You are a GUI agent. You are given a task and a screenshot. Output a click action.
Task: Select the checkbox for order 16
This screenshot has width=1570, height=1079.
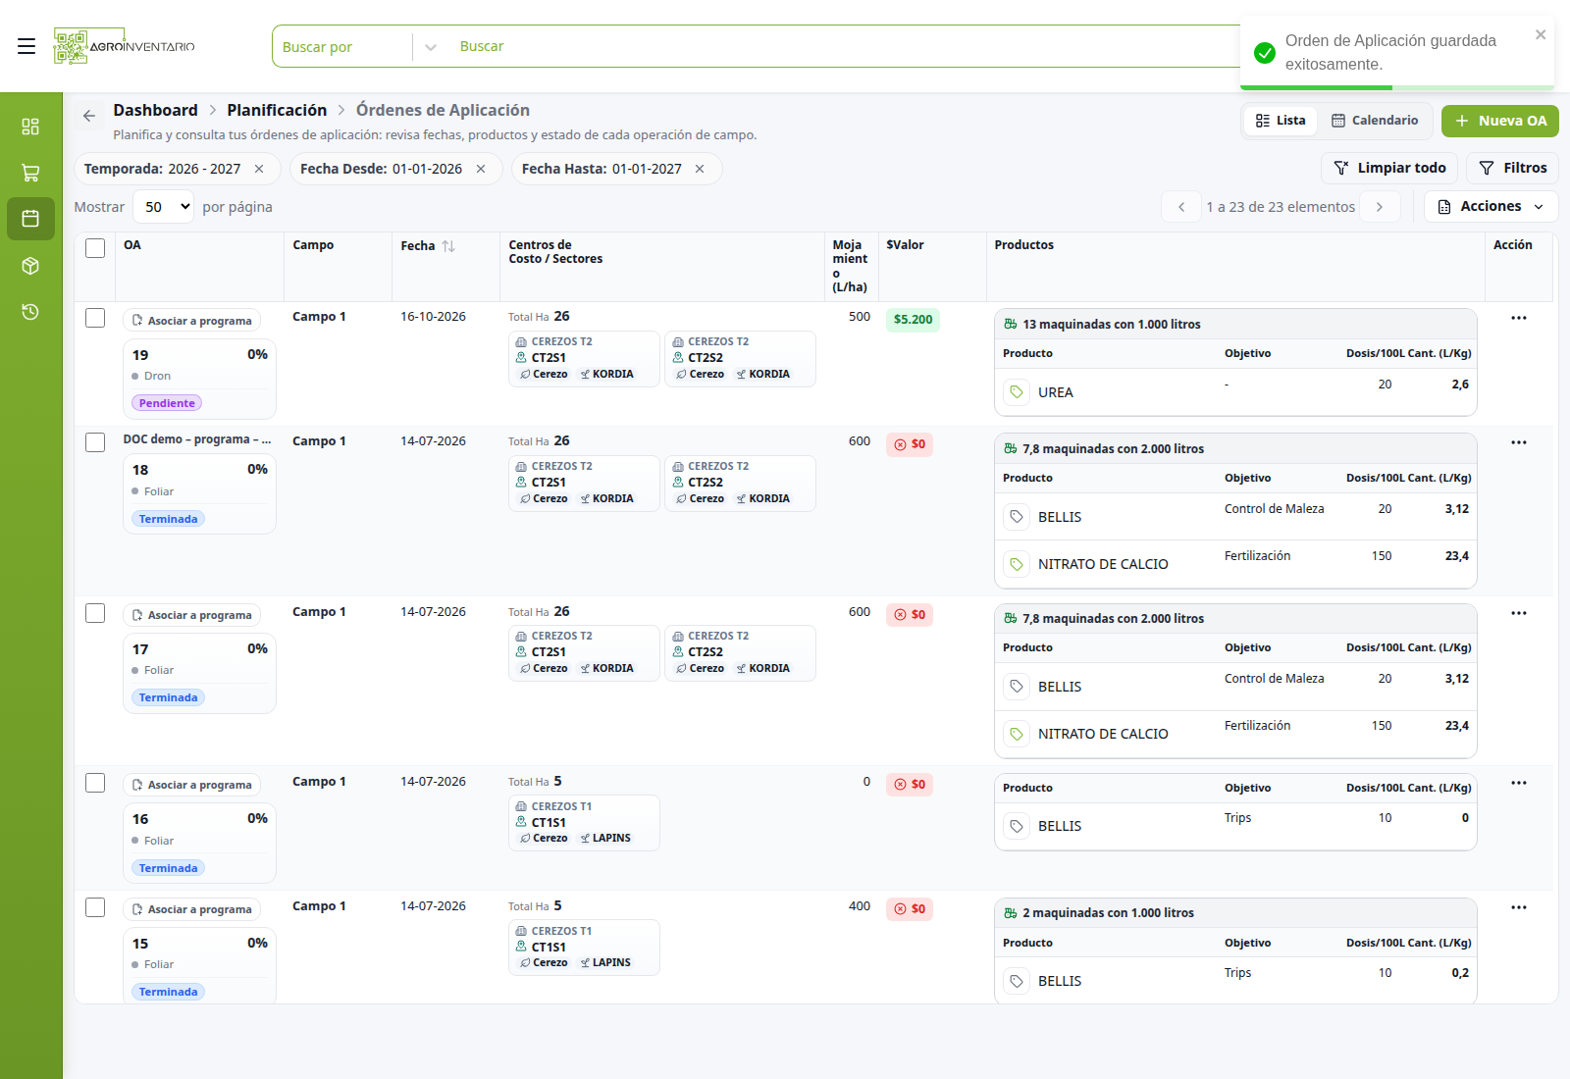point(95,783)
